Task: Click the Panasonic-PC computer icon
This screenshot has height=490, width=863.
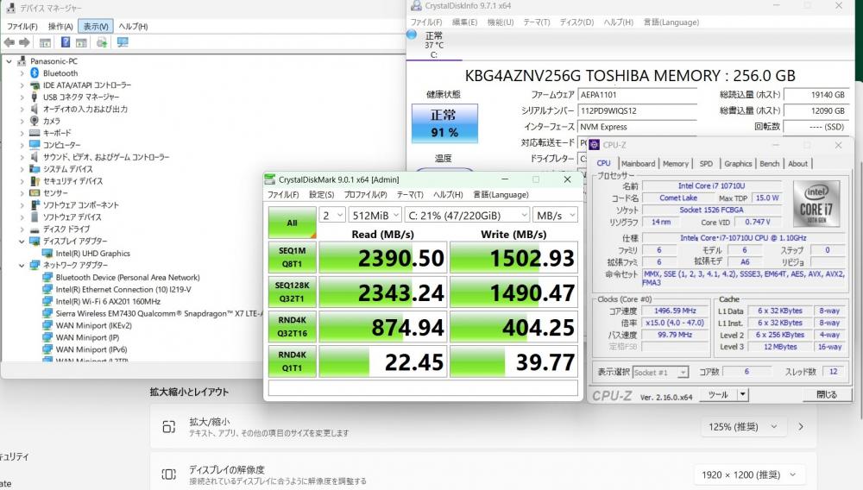Action: tap(22, 61)
